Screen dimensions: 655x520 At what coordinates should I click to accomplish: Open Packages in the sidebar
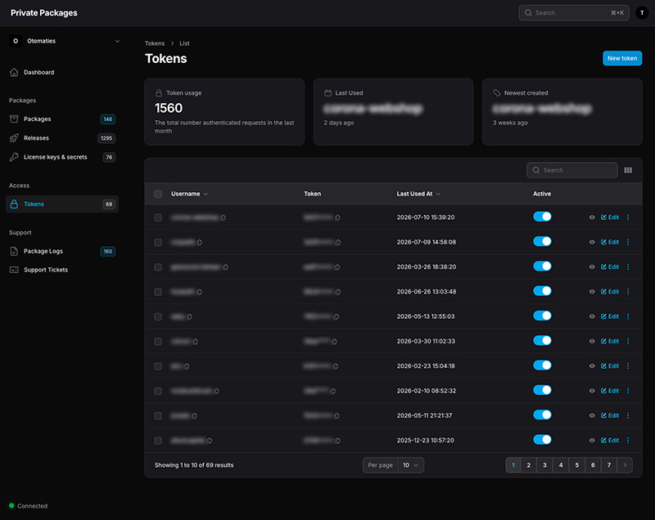coord(62,119)
